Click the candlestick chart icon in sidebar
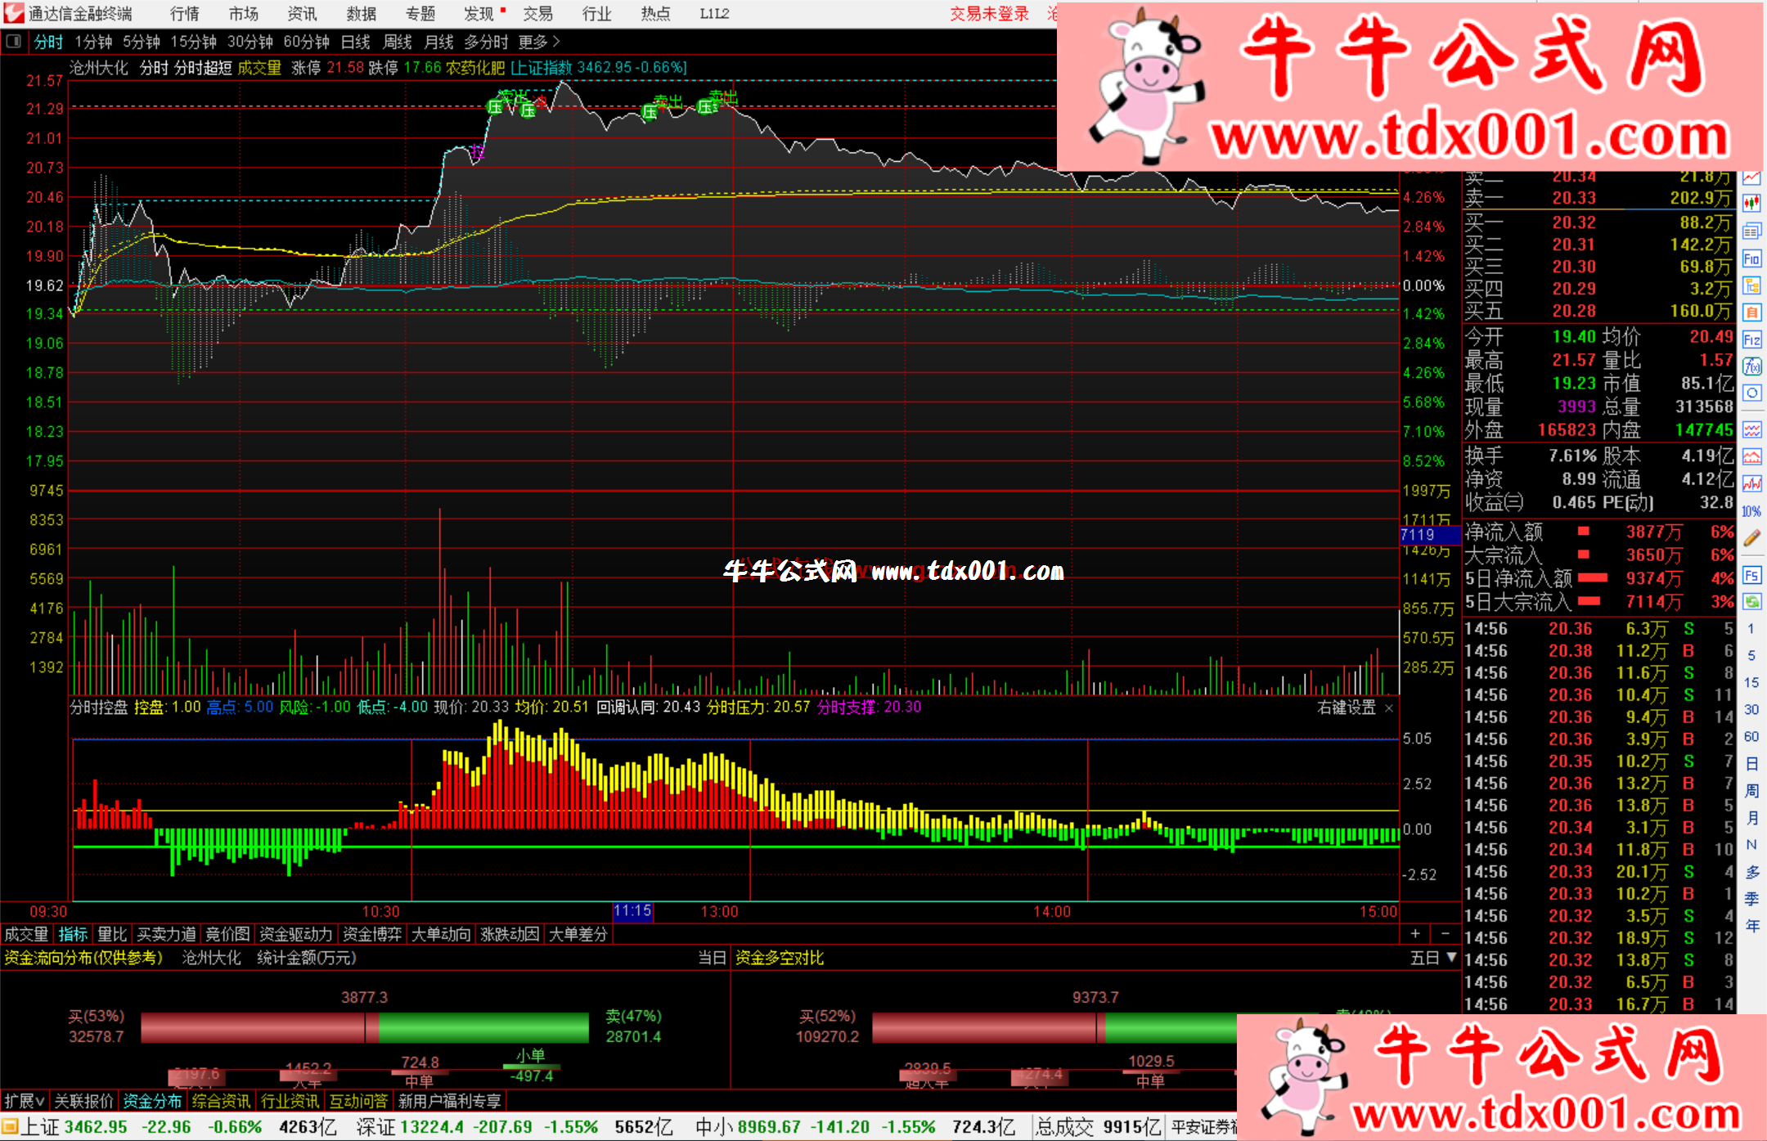Screen dimensions: 1767x1141 (1751, 204)
